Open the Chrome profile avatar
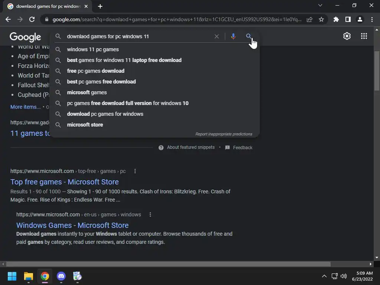The image size is (380, 285). click(x=360, y=19)
